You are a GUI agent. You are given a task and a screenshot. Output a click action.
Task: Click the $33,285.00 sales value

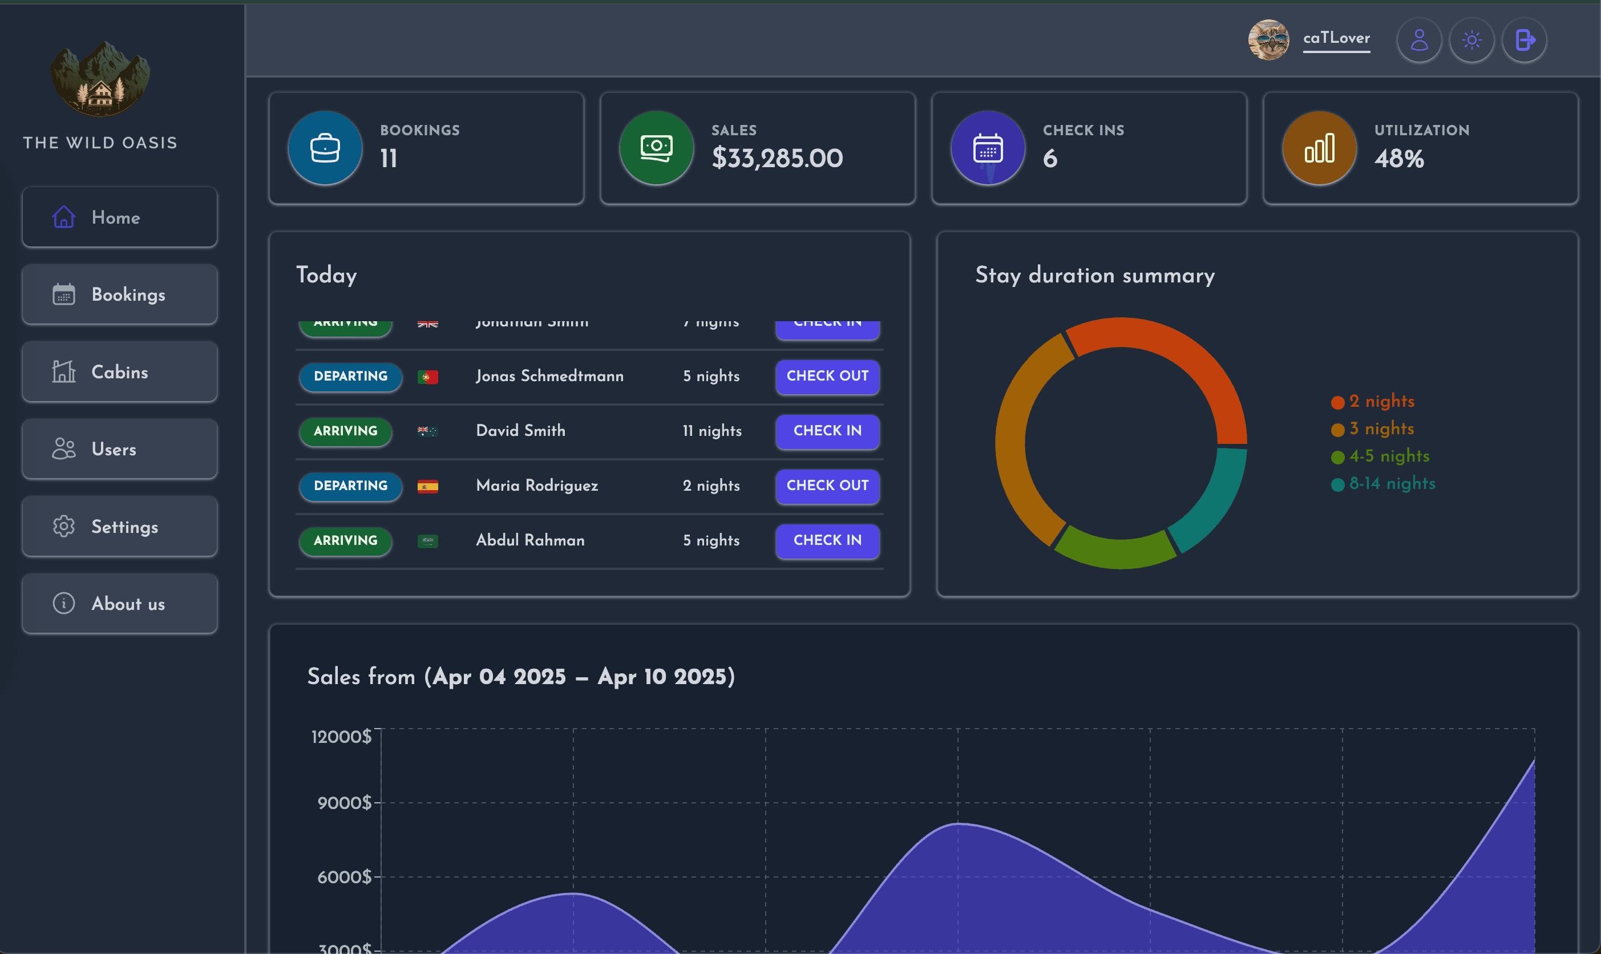[x=777, y=158]
